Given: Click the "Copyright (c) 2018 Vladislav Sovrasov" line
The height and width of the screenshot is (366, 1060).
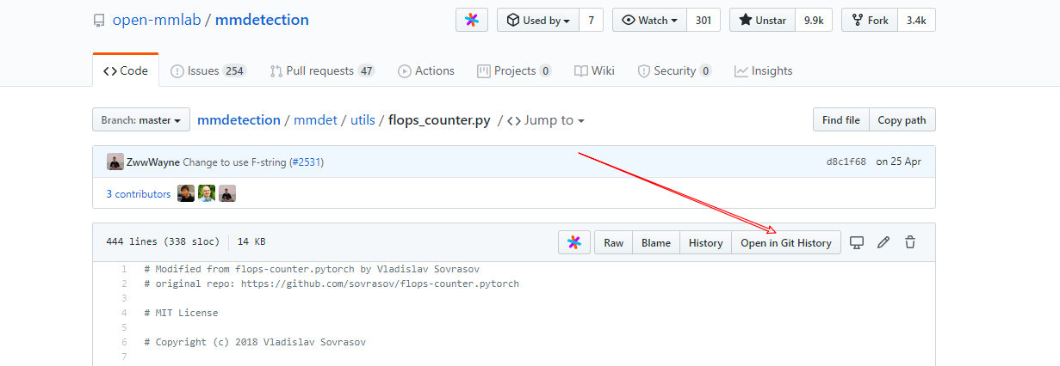Looking at the screenshot, I should [255, 342].
